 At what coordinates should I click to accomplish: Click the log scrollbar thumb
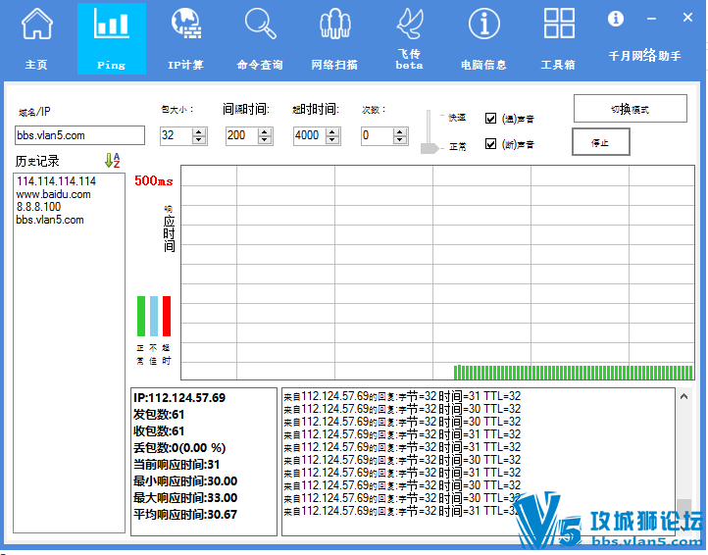click(684, 509)
